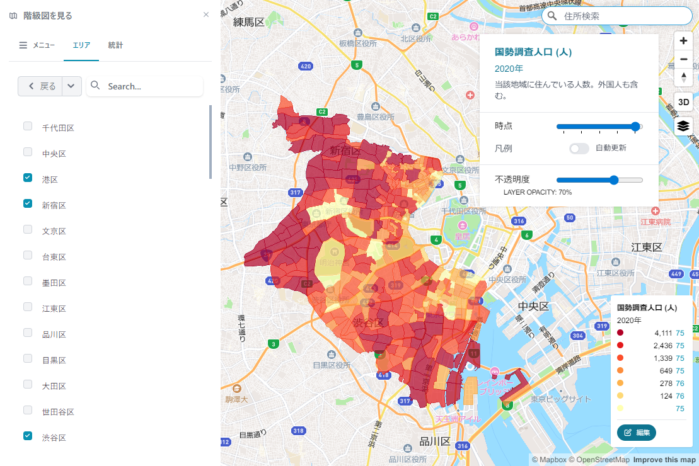699x466 pixels.
Task: Zoom in the map with plus button
Action: coord(683,41)
